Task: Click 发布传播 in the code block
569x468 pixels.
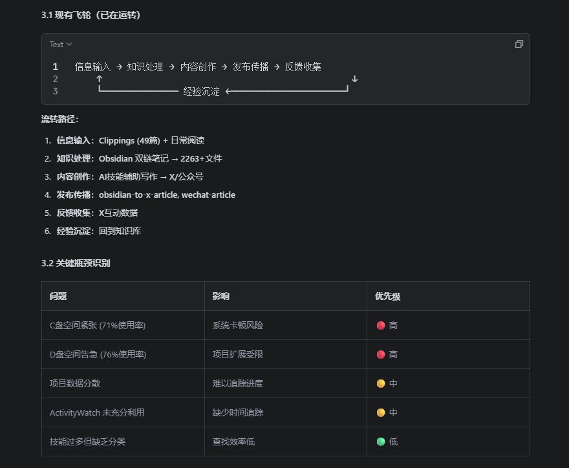Action: [x=250, y=67]
